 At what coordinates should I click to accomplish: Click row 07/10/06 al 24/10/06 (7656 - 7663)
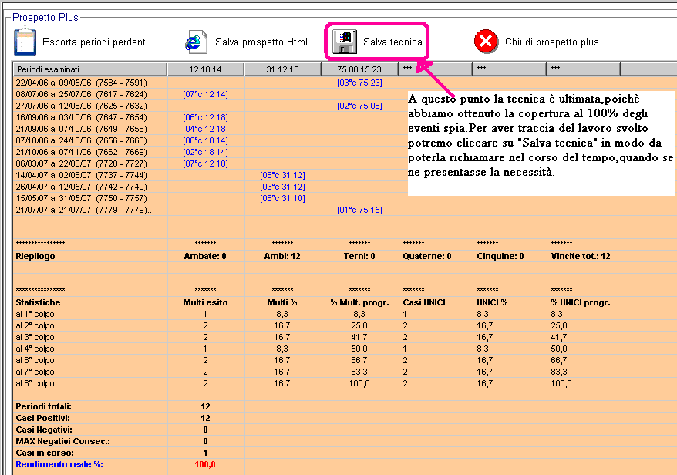click(x=81, y=140)
